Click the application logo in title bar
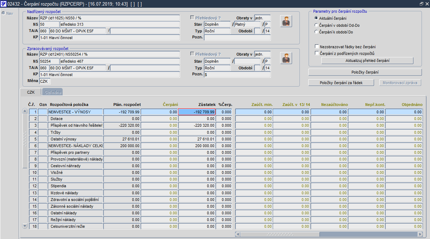 3,3
